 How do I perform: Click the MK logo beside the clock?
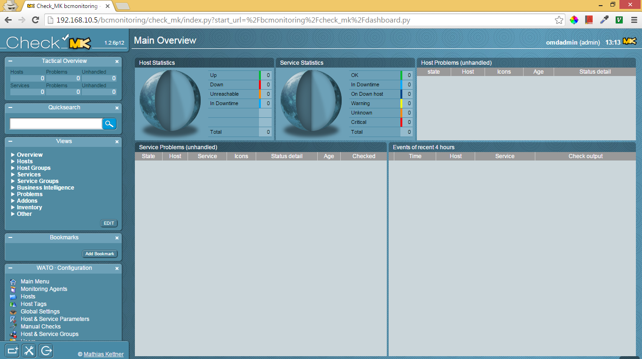click(629, 41)
